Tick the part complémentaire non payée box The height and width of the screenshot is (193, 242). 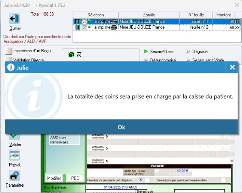pos(223,180)
